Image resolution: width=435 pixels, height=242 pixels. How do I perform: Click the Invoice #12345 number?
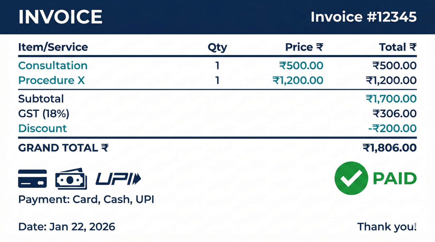(x=363, y=17)
